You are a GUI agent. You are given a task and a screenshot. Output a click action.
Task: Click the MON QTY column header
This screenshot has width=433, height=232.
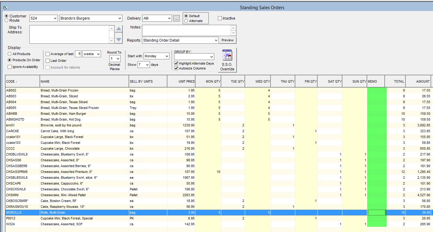208,81
